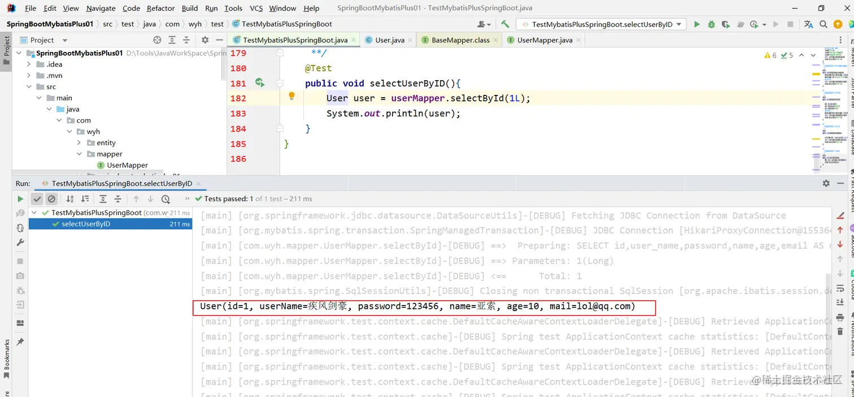
Task: Click the console output vertical scrollbar
Action: click(828, 334)
